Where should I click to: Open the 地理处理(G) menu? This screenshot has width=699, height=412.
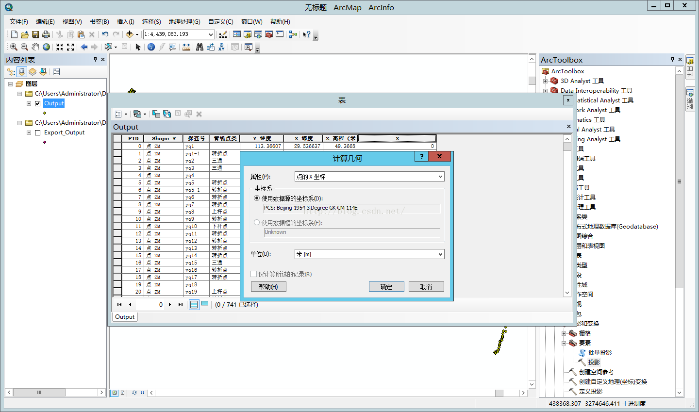(x=184, y=22)
